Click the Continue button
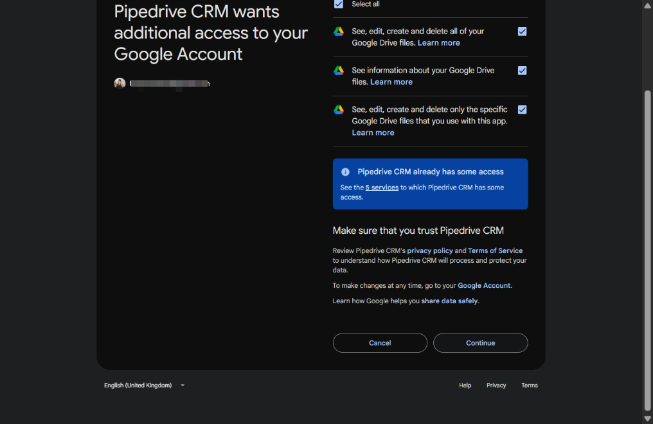 (x=481, y=343)
